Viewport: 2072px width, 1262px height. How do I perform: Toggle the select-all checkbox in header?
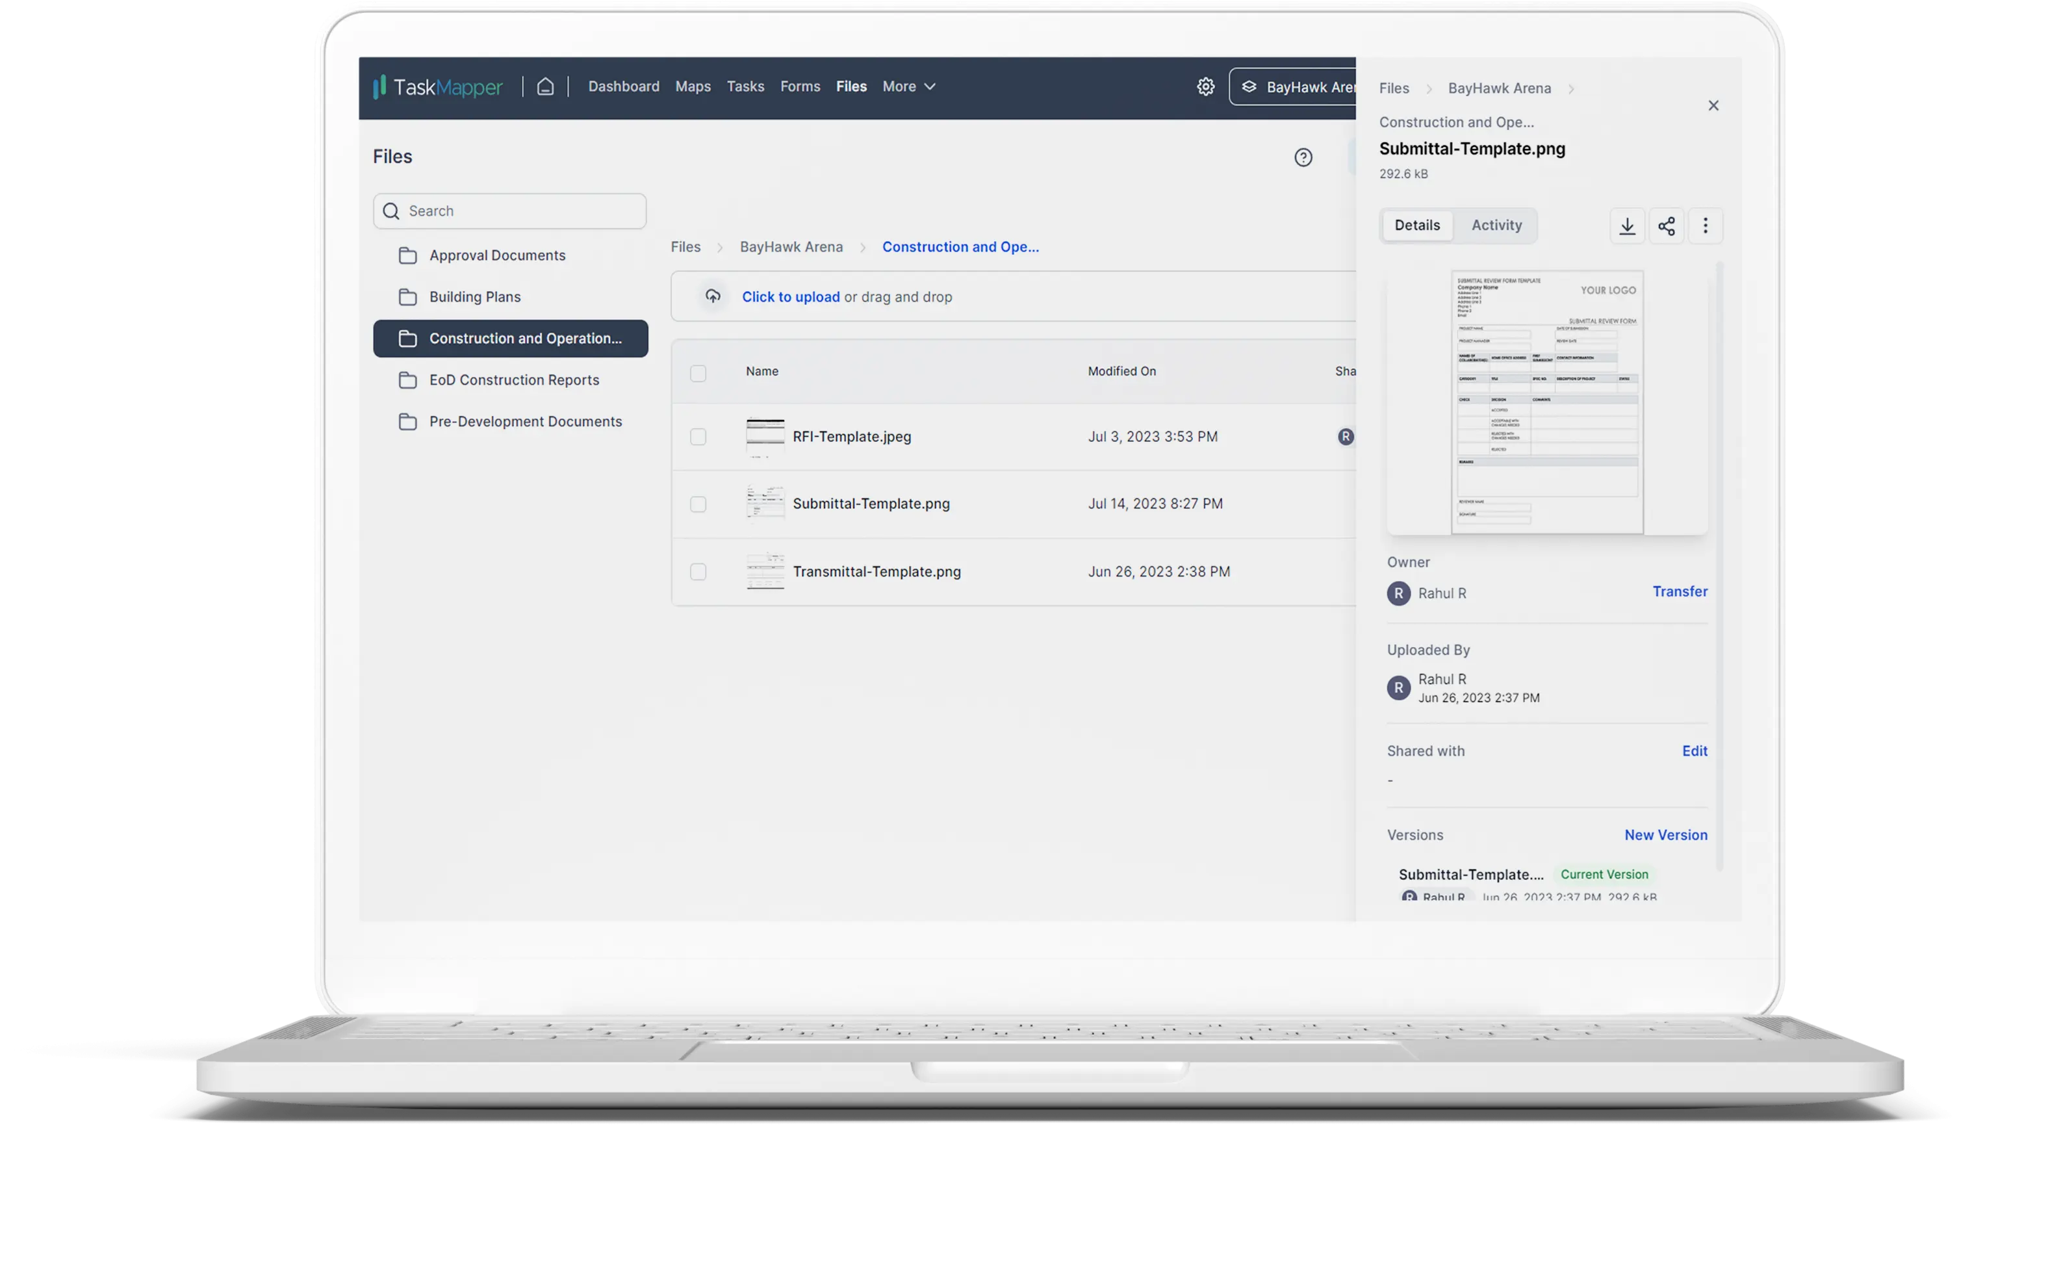click(x=698, y=373)
